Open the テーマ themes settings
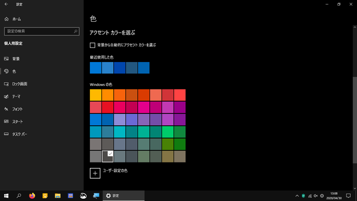The image size is (357, 201). tap(42, 97)
